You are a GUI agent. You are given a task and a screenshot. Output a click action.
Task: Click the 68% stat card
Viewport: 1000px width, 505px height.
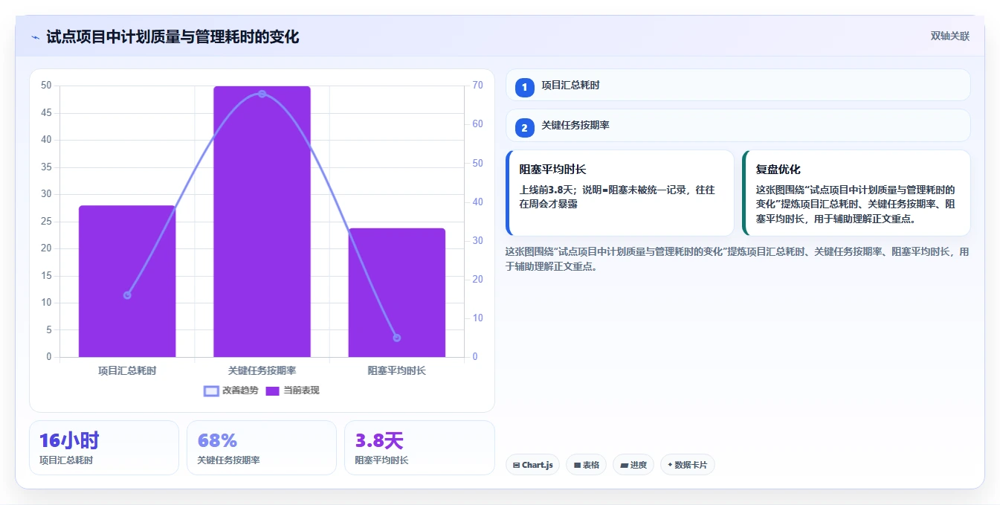[x=262, y=448]
